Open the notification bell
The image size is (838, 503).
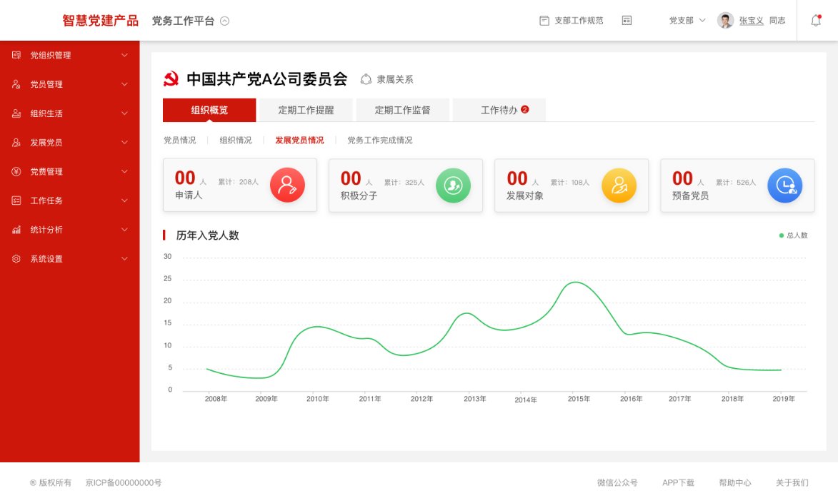816,20
